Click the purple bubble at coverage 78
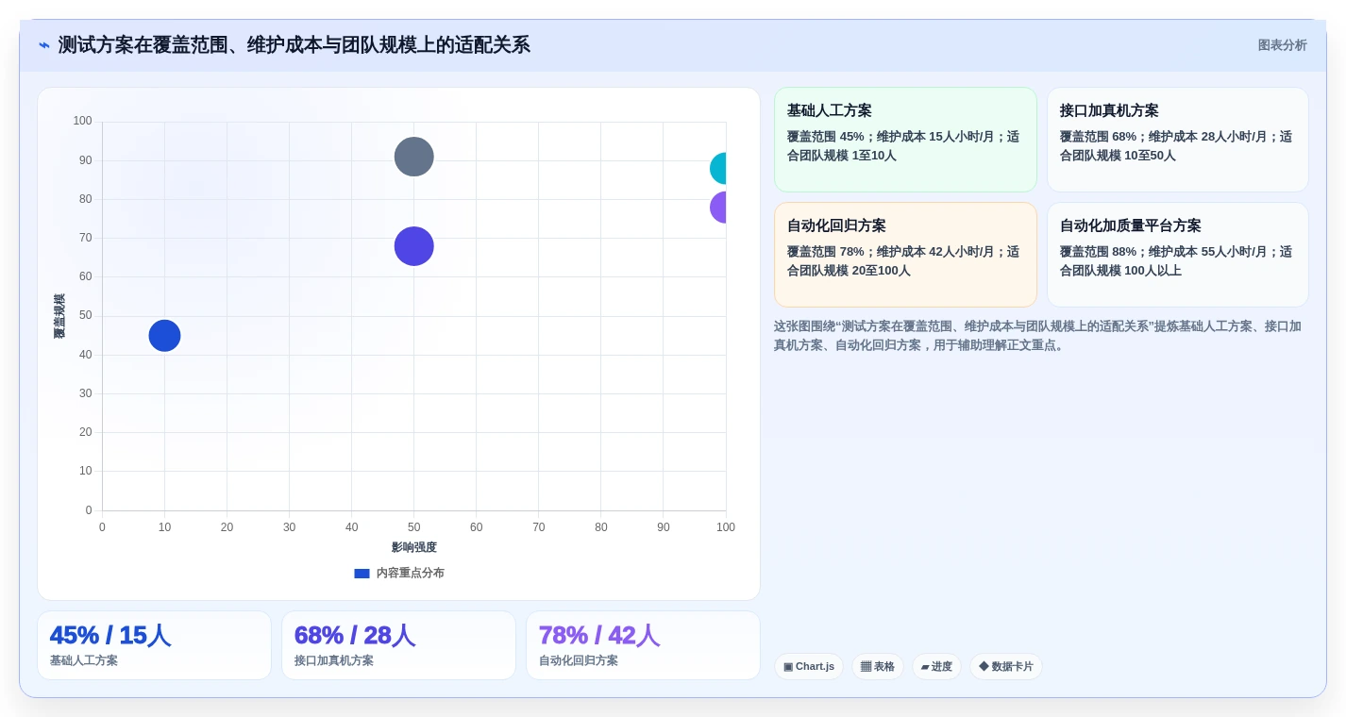 tap(718, 208)
